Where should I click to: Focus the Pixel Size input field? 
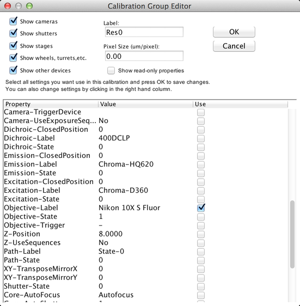click(x=144, y=56)
